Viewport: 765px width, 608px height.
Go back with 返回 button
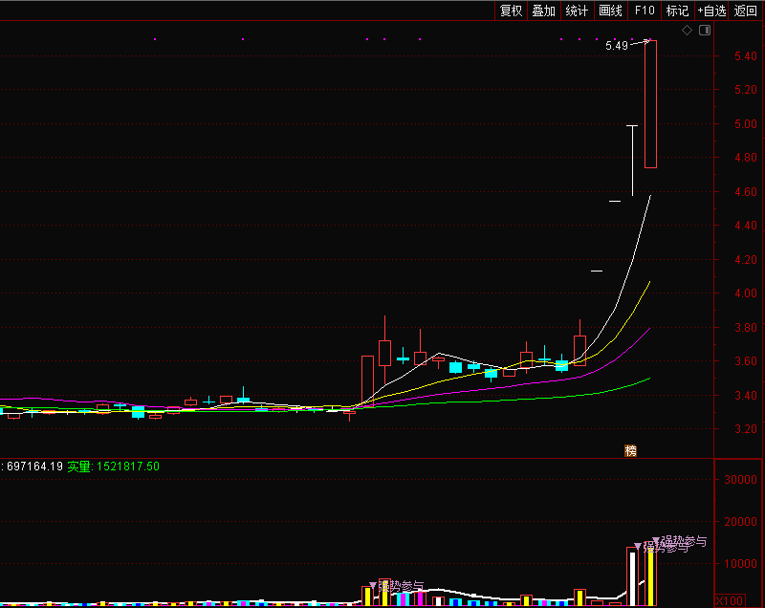click(746, 11)
